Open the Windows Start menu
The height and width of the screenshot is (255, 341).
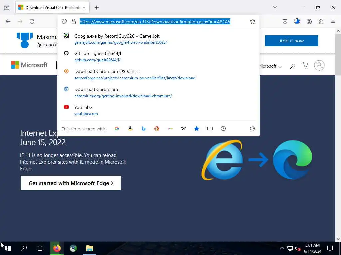point(8,248)
